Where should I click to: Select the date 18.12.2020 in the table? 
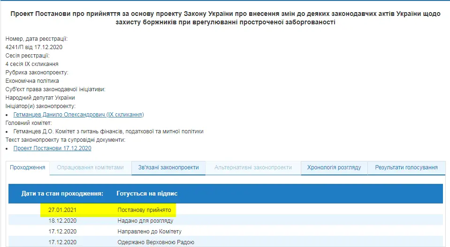62,221
